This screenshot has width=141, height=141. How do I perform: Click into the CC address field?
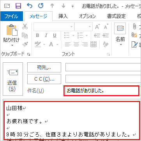click(103, 79)
